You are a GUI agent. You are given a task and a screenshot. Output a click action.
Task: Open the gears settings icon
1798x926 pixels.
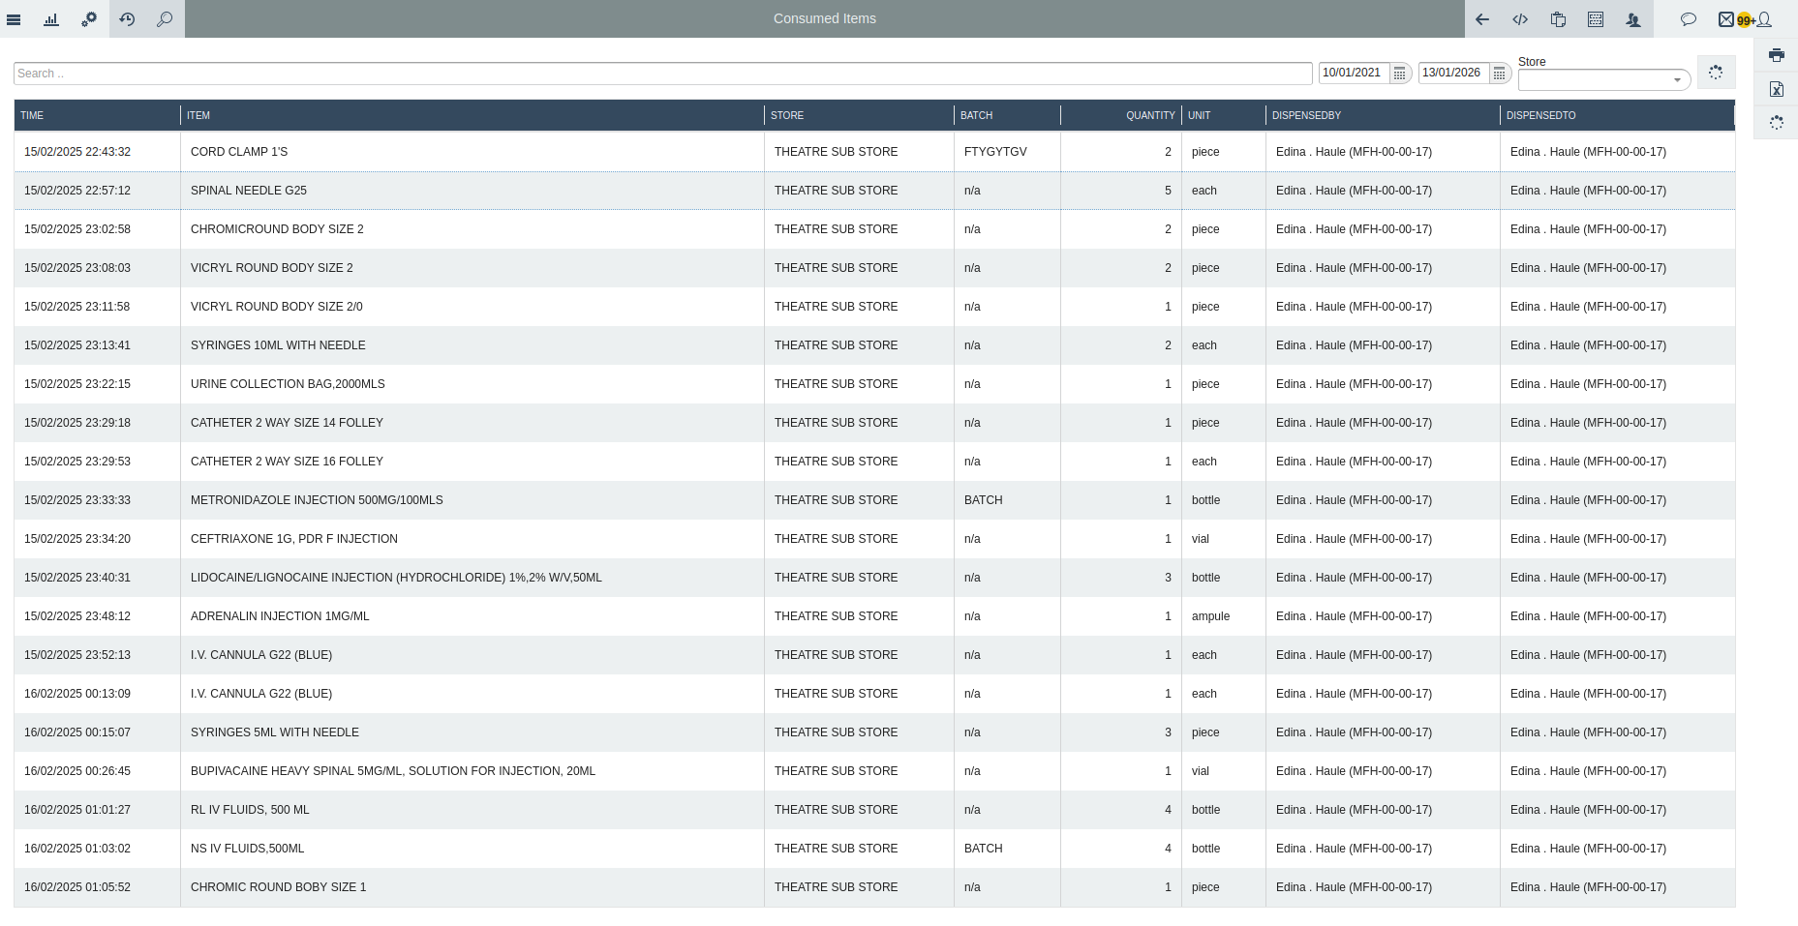click(x=89, y=19)
